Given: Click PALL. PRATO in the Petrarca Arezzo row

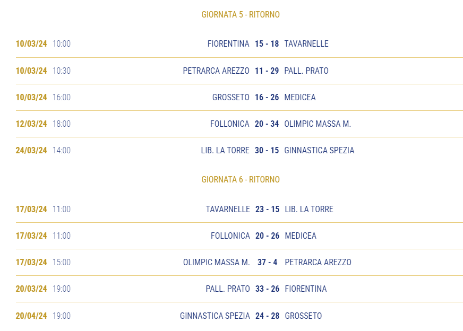Looking at the screenshot, I should pyautogui.click(x=306, y=71).
